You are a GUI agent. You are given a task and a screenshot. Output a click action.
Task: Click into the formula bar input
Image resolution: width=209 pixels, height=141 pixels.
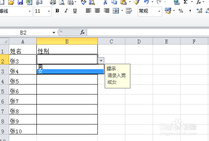148,32
